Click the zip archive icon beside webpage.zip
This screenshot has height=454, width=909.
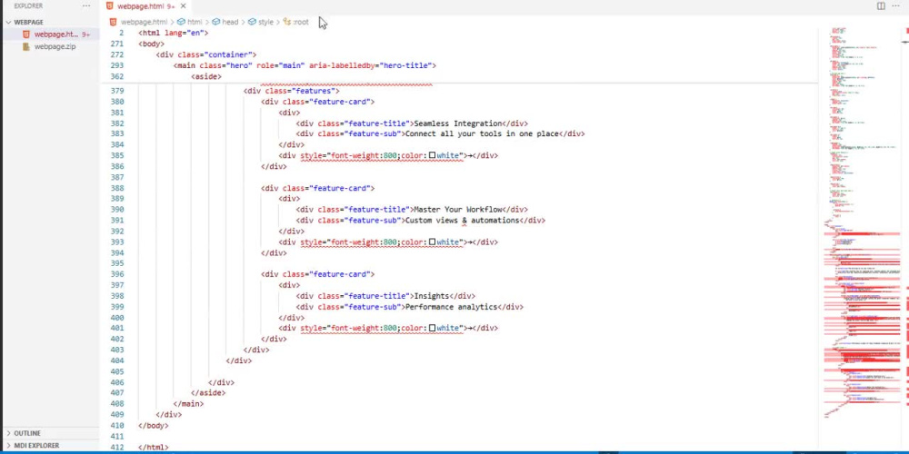25,46
